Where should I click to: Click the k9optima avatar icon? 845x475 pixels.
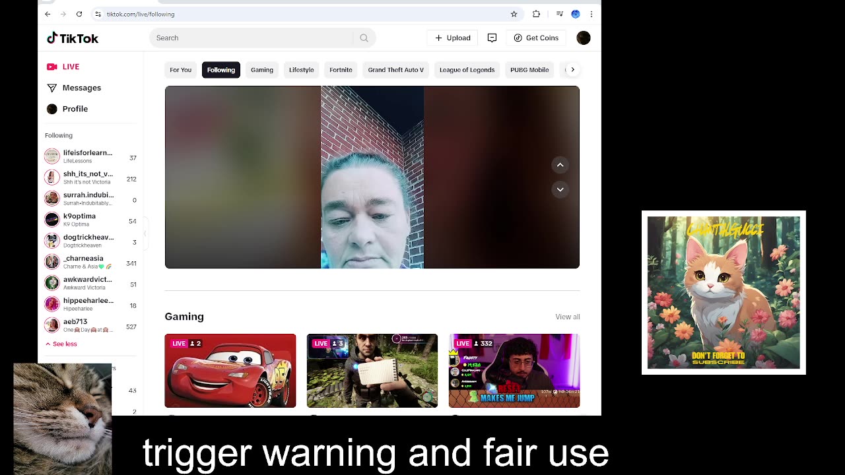pyautogui.click(x=51, y=220)
